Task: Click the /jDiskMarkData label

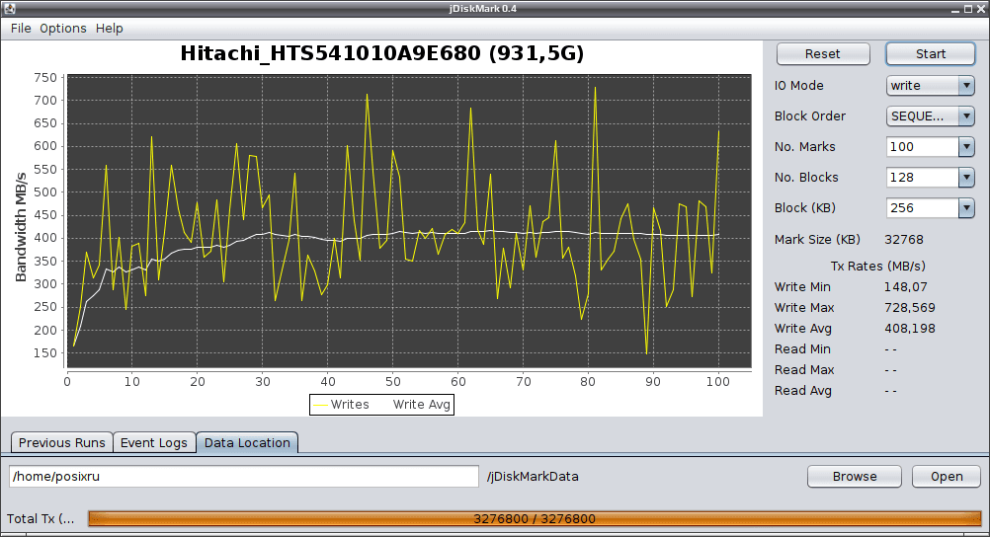Action: tap(533, 477)
